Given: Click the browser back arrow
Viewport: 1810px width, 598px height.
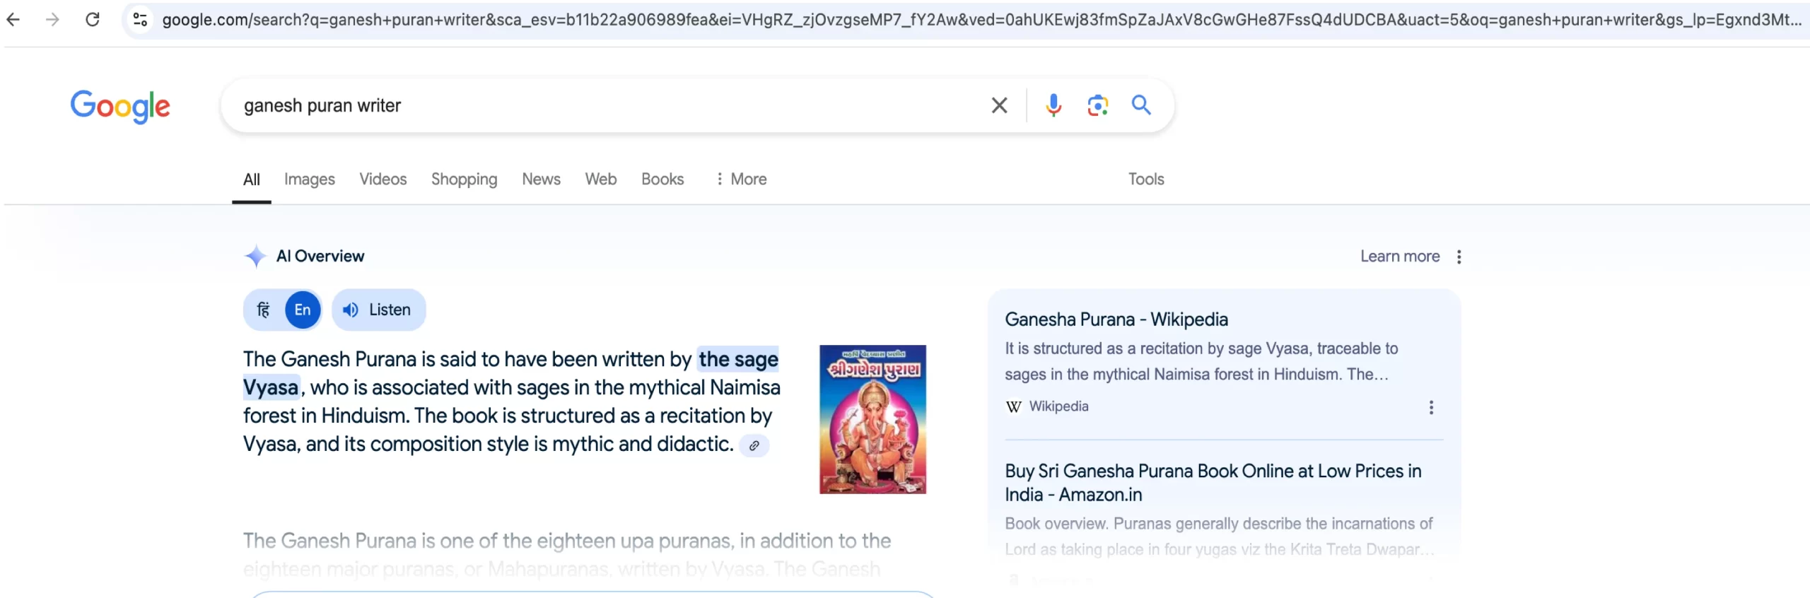Looking at the screenshot, I should 13,19.
